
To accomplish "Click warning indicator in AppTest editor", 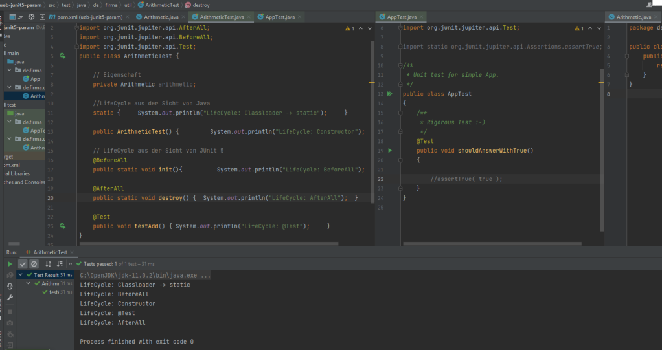I will coord(579,28).
